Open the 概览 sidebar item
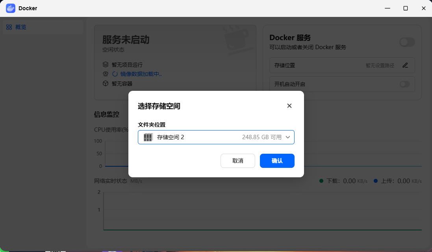Image resolution: width=432 pixels, height=252 pixels. pyautogui.click(x=43, y=27)
